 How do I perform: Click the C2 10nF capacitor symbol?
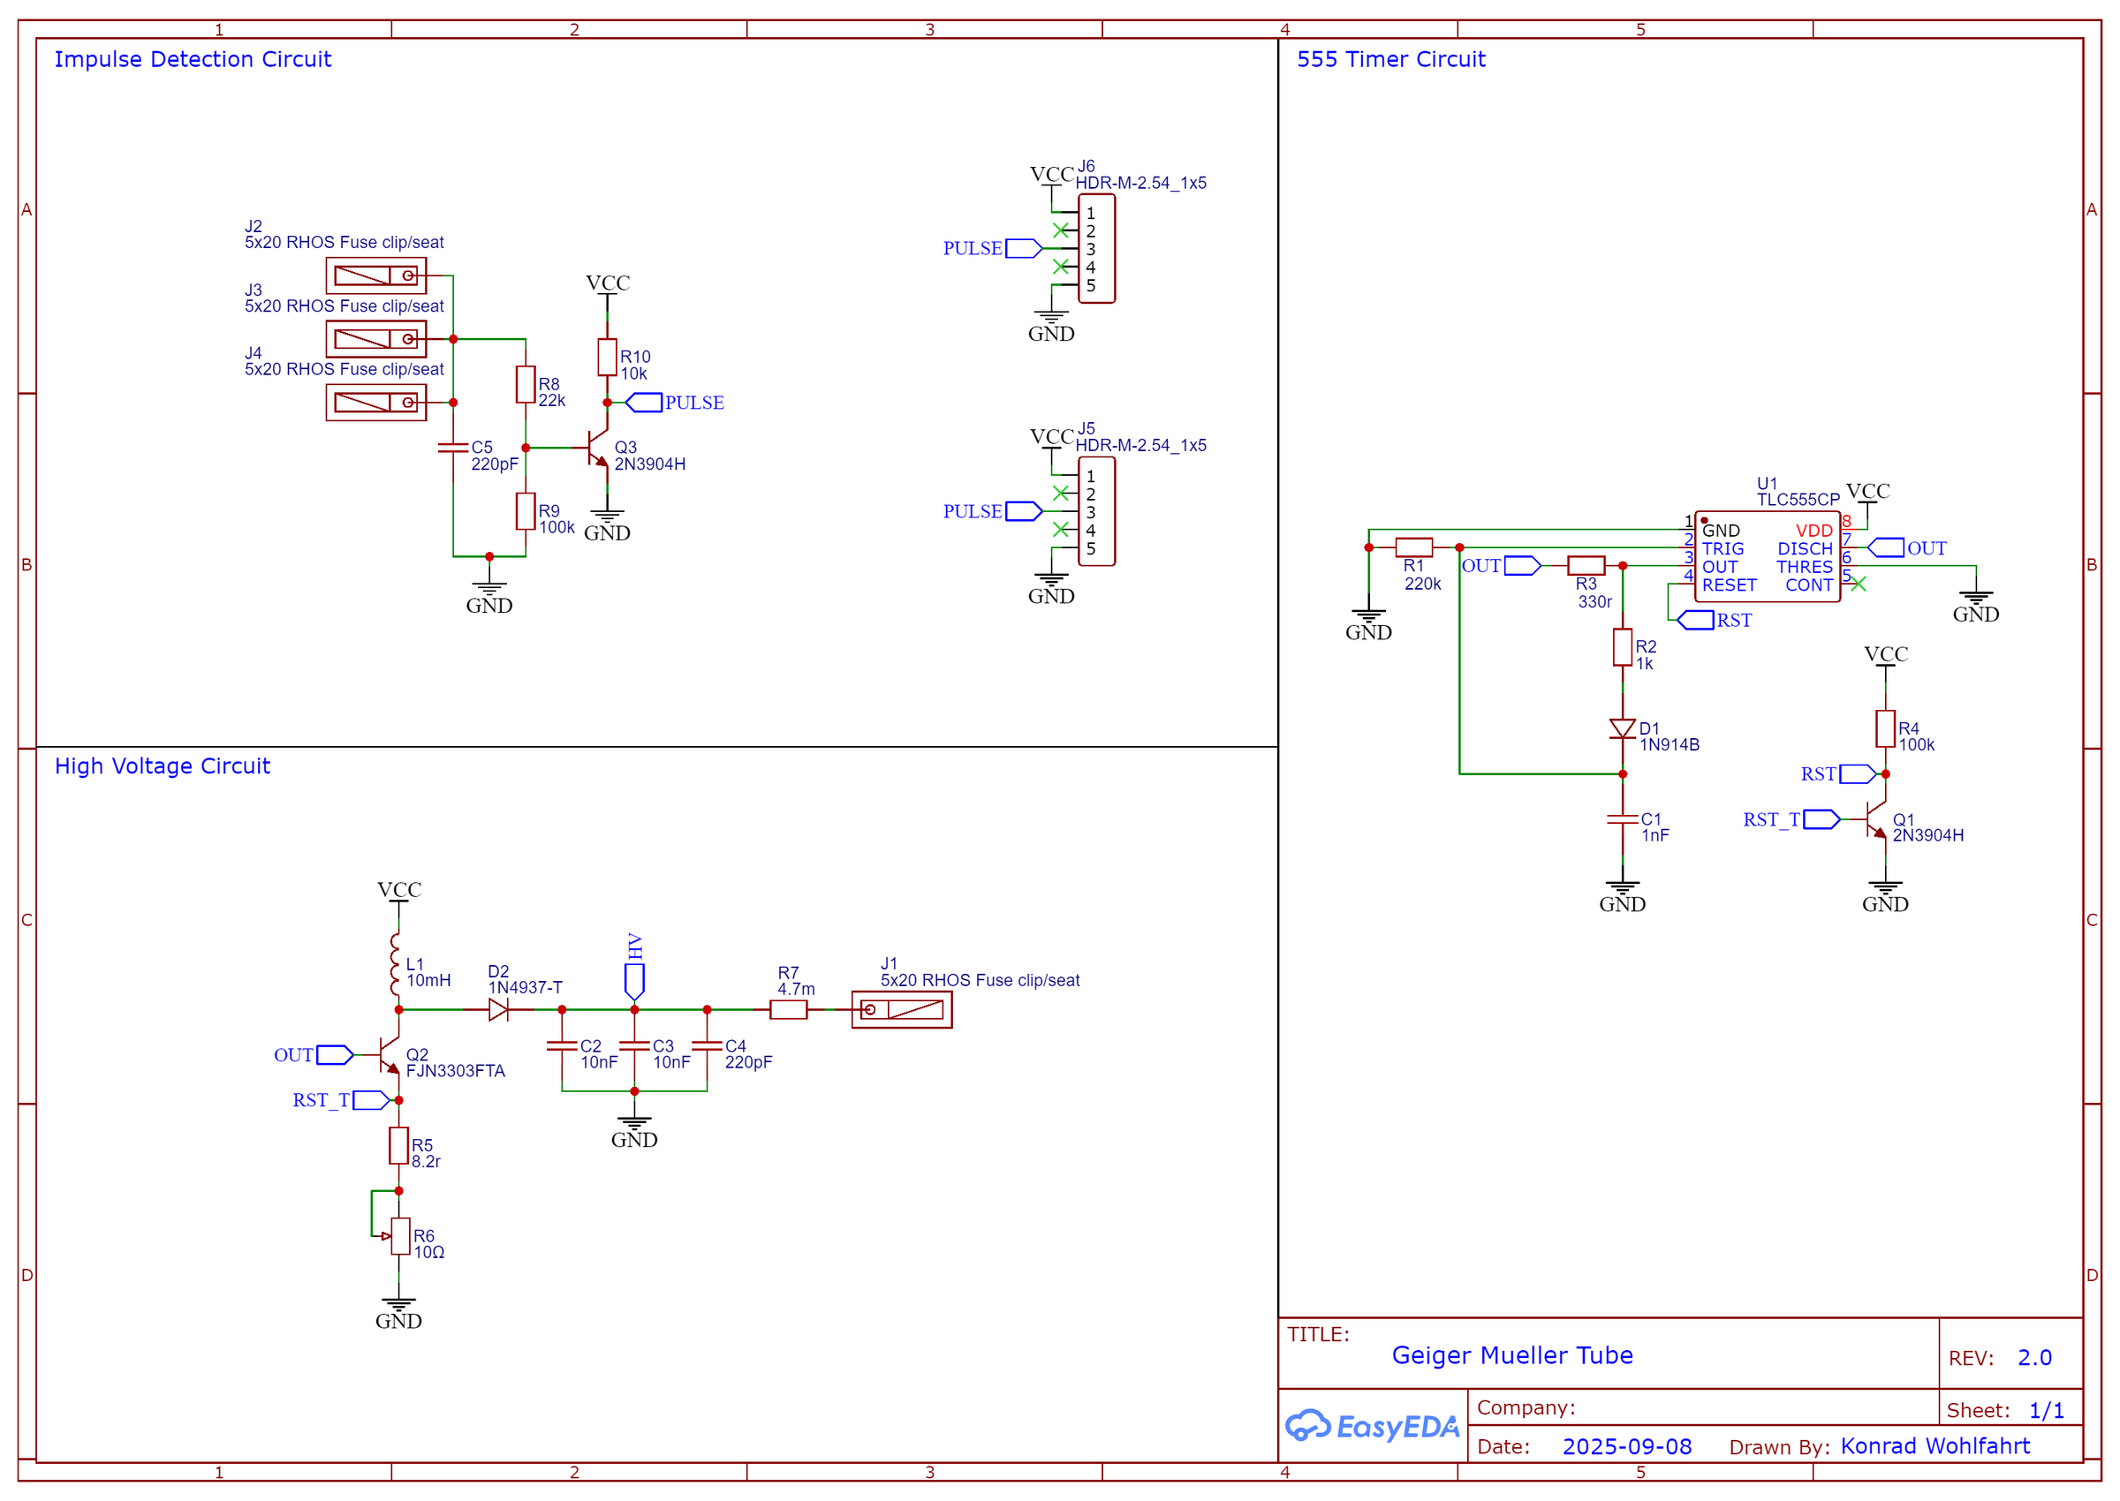point(561,1046)
